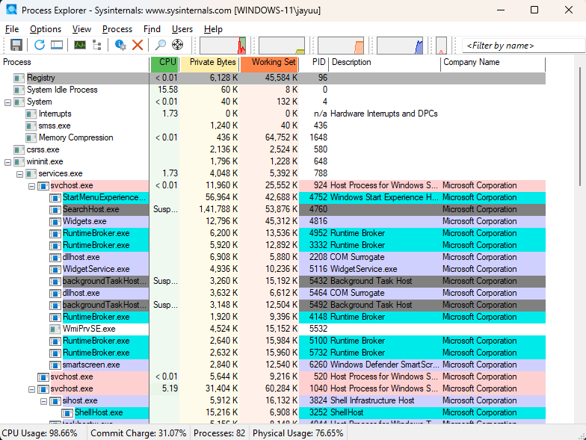
Task: Toggle the lower pane view icon
Action: (57, 45)
